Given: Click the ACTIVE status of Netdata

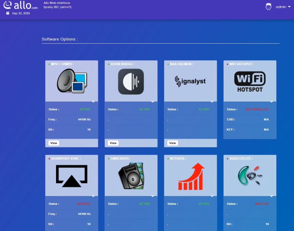Looking at the screenshot, I should coord(204,204).
